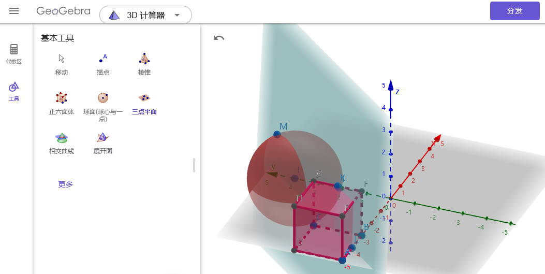Click the 分发 button
545x274 pixels.
tap(514, 11)
